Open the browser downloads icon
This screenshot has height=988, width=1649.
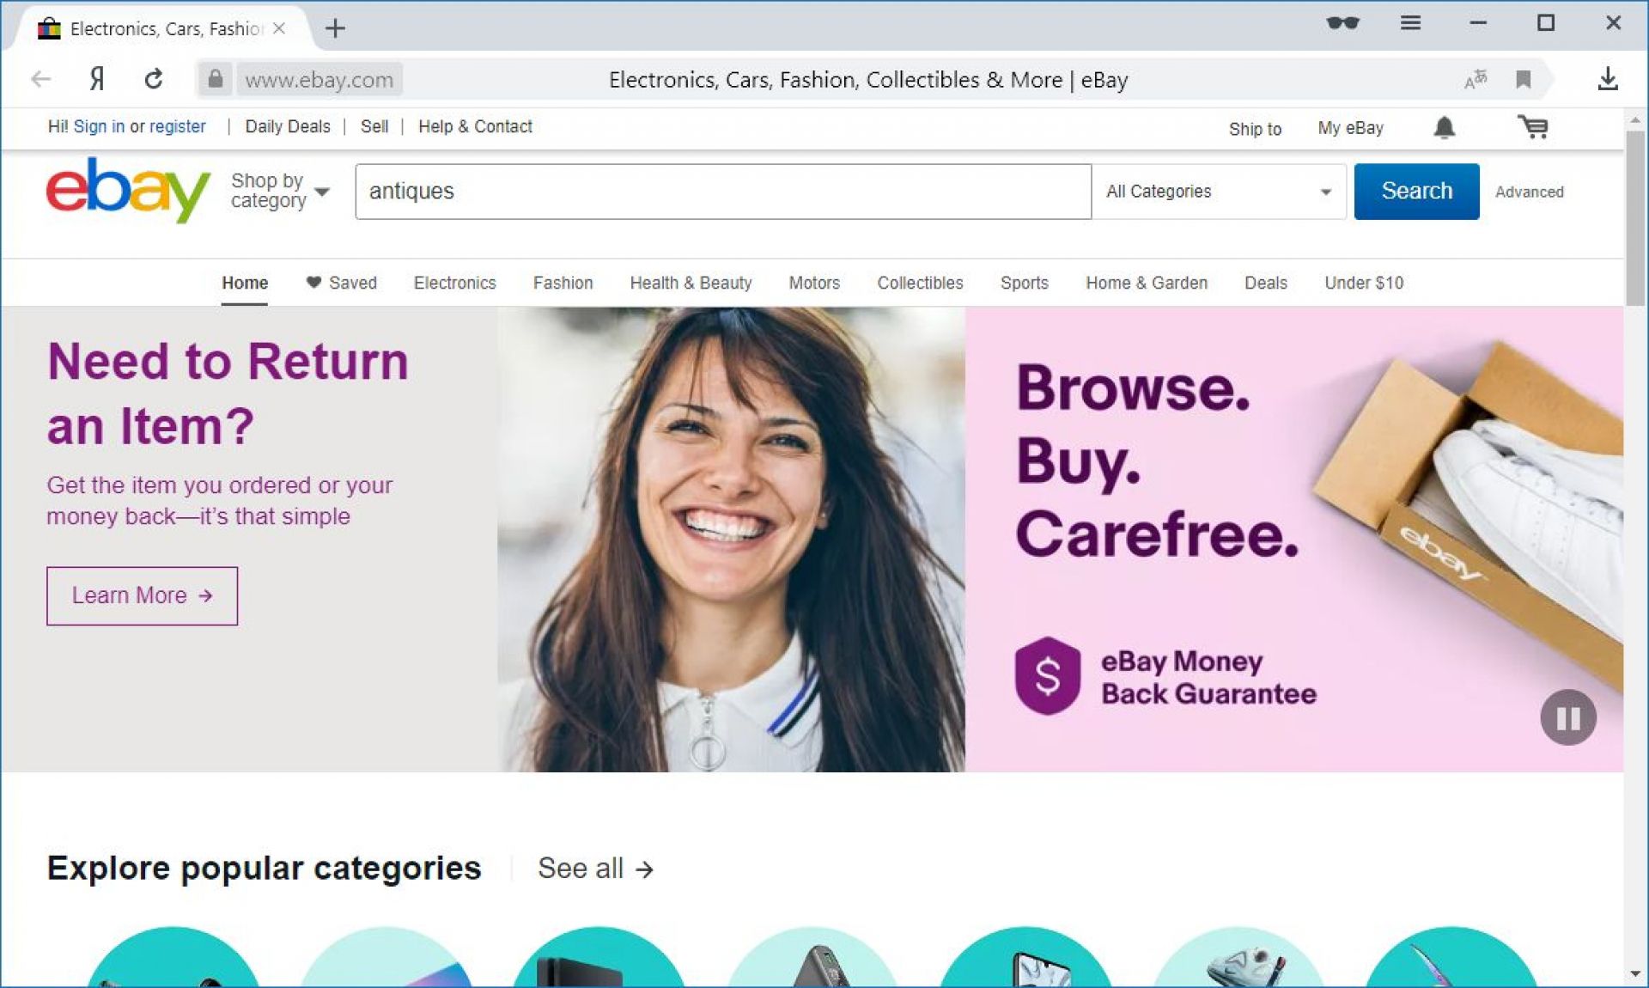[x=1607, y=79]
